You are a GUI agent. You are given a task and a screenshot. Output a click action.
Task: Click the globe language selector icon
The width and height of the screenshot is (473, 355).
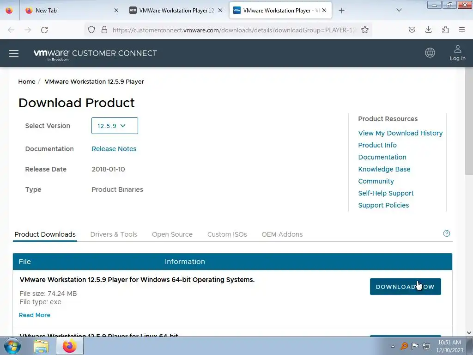tap(430, 53)
